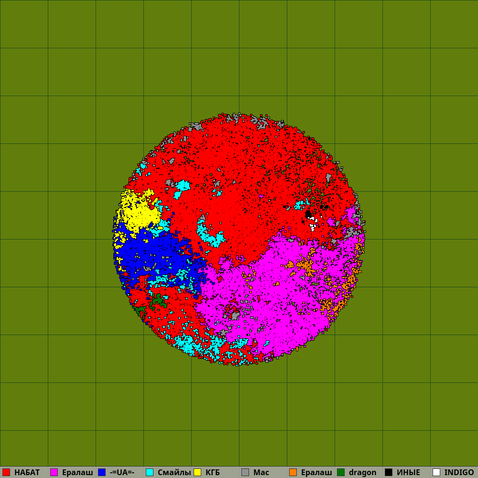Click the cyan Смайлы legend swatch
Viewport: 478px width, 478px height.
pyautogui.click(x=150, y=472)
